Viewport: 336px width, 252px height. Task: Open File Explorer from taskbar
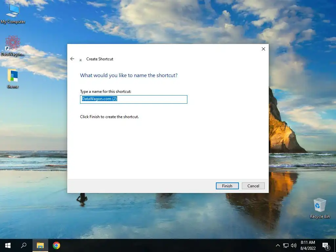click(40, 245)
